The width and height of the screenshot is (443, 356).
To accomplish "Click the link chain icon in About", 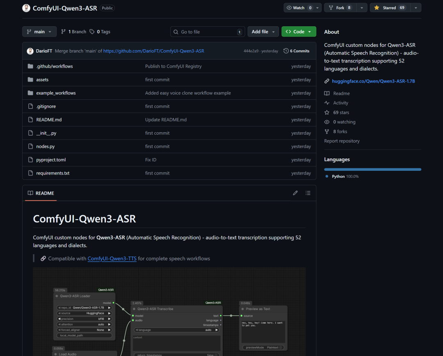I will [x=327, y=81].
